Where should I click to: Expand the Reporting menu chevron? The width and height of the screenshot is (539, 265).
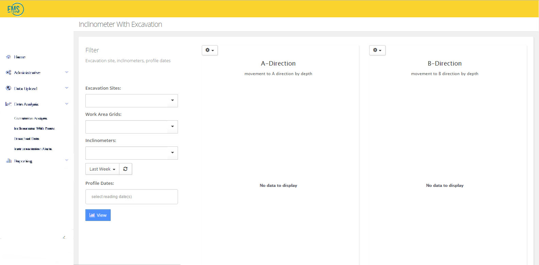click(x=67, y=160)
